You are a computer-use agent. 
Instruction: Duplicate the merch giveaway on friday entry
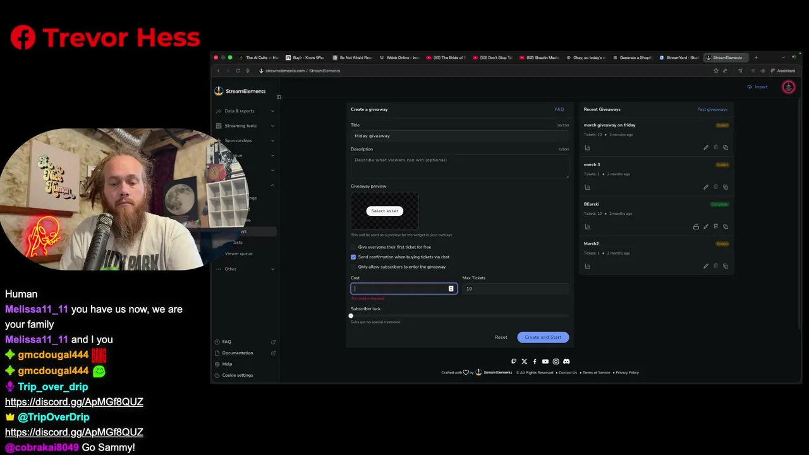(x=726, y=148)
